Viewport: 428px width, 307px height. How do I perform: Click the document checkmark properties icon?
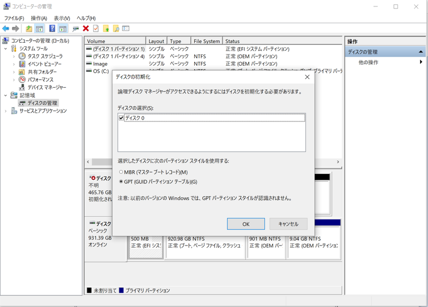pos(96,28)
